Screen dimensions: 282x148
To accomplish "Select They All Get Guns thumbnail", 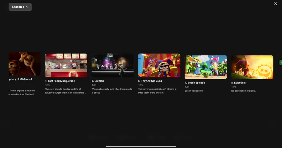I will tap(159, 65).
